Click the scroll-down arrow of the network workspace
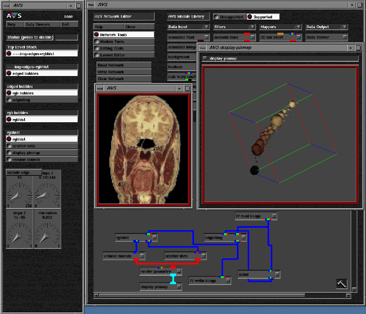The height and width of the screenshot is (314, 366). tap(354, 289)
